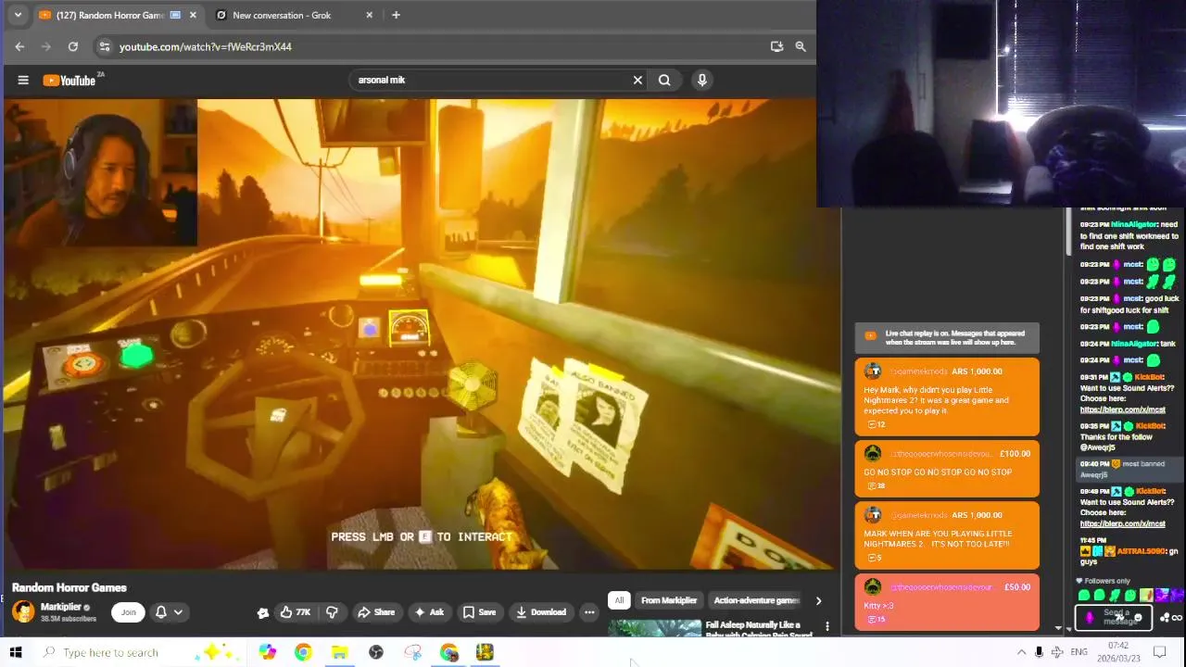Viewport: 1186px width, 667px height.
Task: Share the video
Action: point(376,612)
